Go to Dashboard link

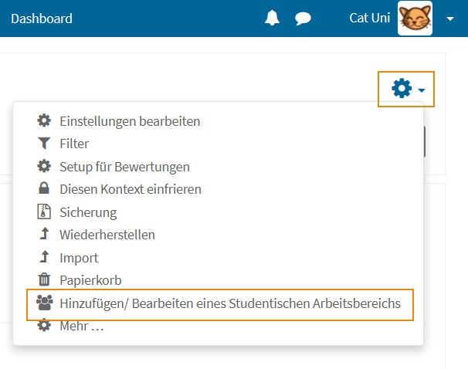click(42, 19)
